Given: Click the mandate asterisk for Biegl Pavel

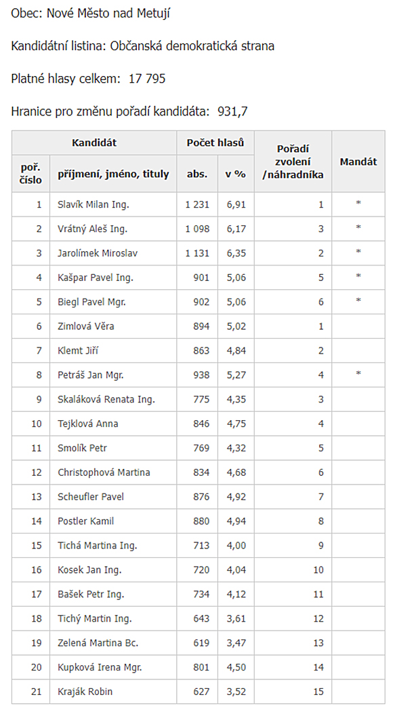Looking at the screenshot, I should (358, 301).
